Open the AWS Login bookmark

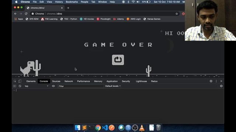[x=134, y=19]
